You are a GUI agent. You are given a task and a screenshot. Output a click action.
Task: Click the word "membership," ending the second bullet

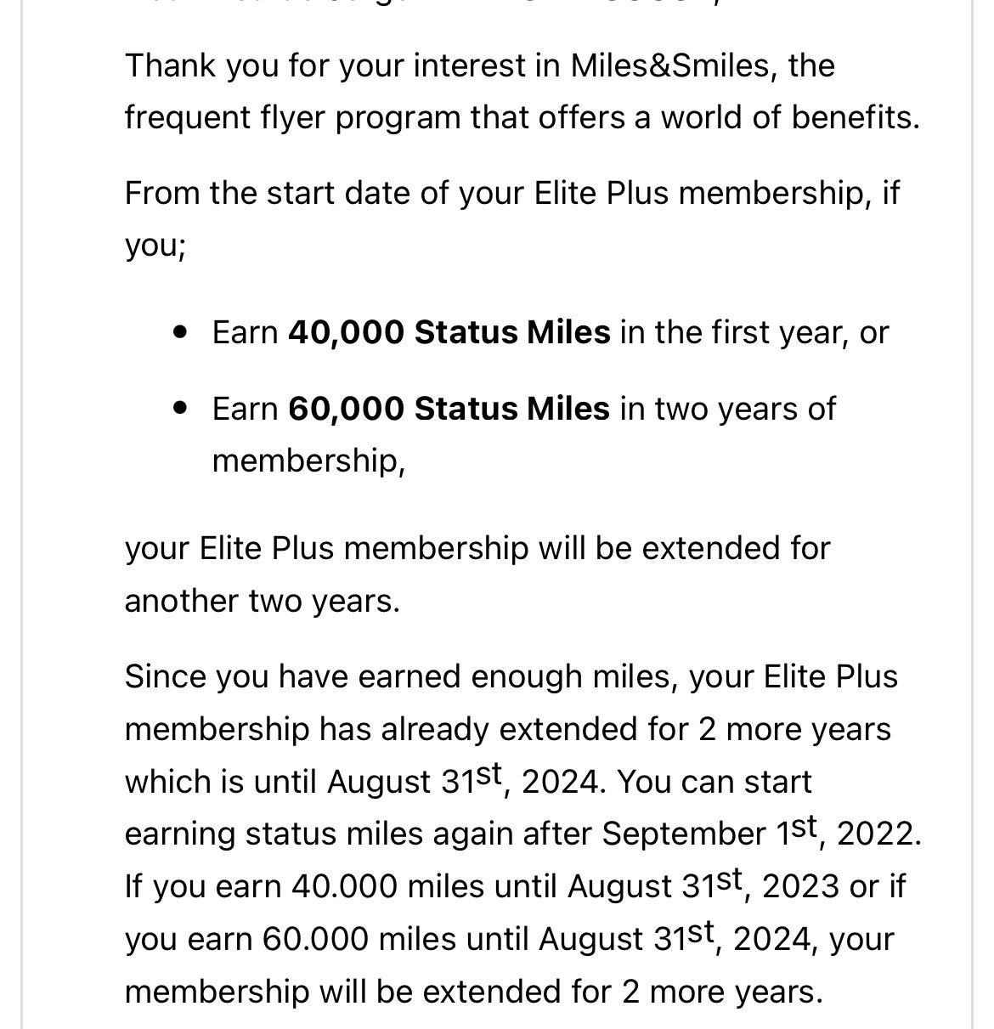coord(308,462)
